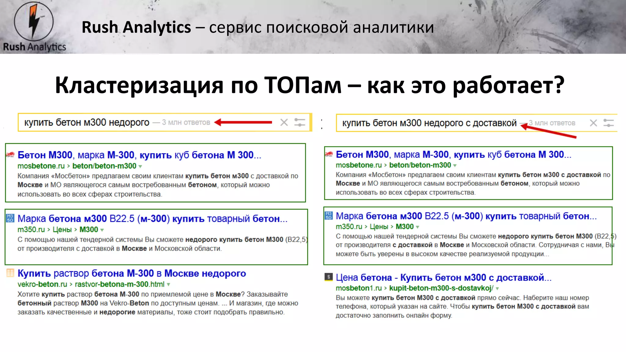Click mosbetone.ru domain in right result
626x352 pixels.
[359, 165]
